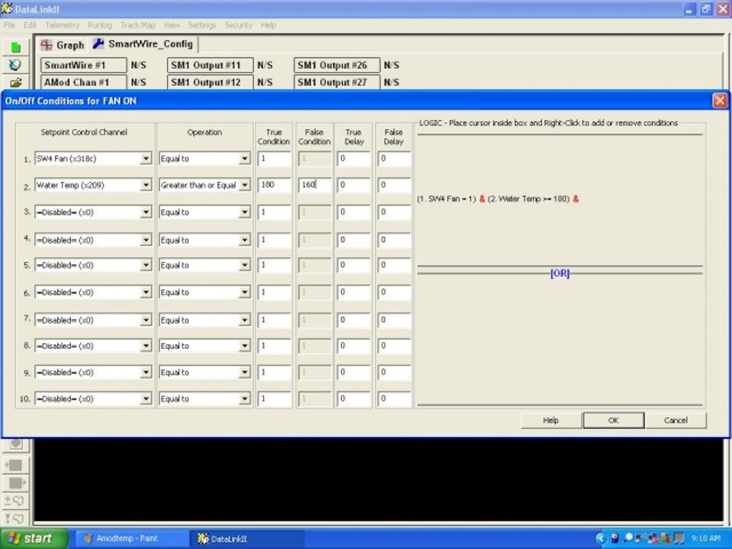Image resolution: width=732 pixels, height=549 pixels.
Task: Dismiss the dialog with the Cancel button
Action: click(675, 420)
